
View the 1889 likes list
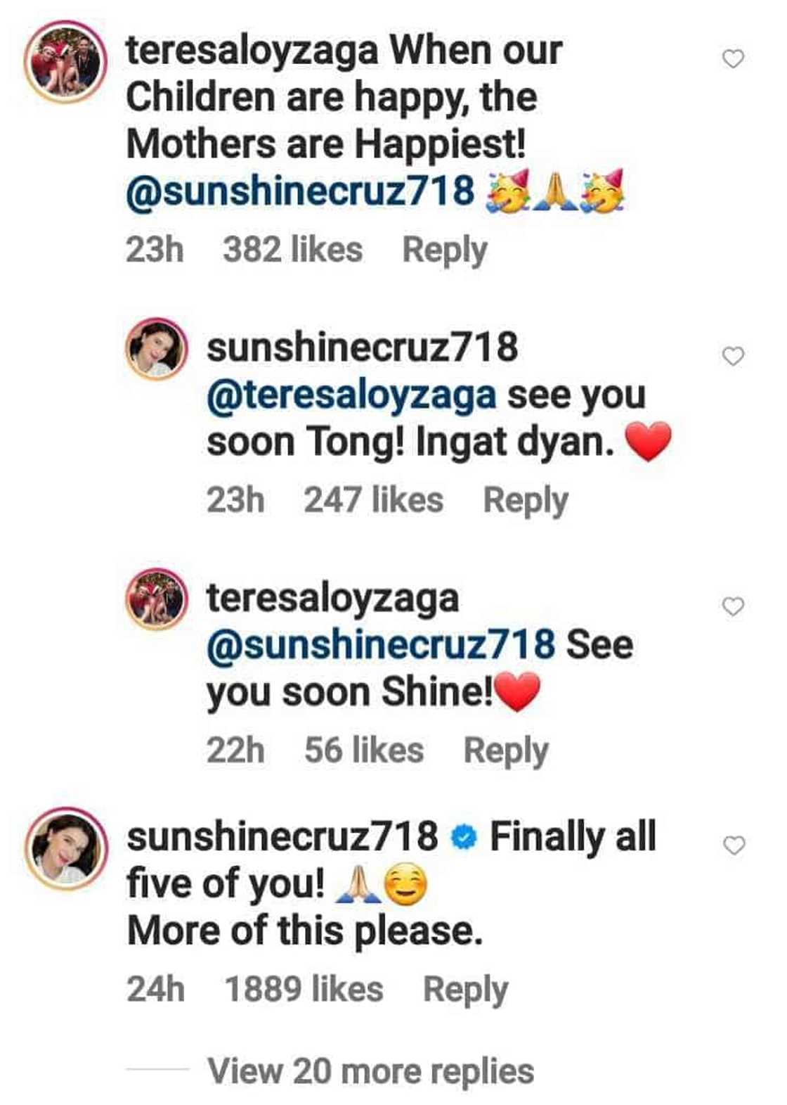[x=304, y=990]
